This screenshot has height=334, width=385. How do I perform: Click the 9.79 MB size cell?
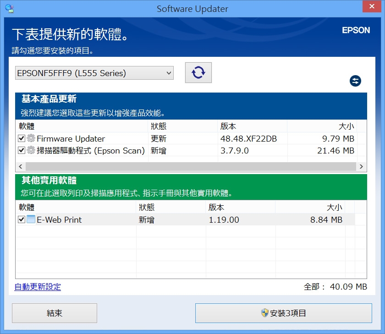pyautogui.click(x=338, y=139)
